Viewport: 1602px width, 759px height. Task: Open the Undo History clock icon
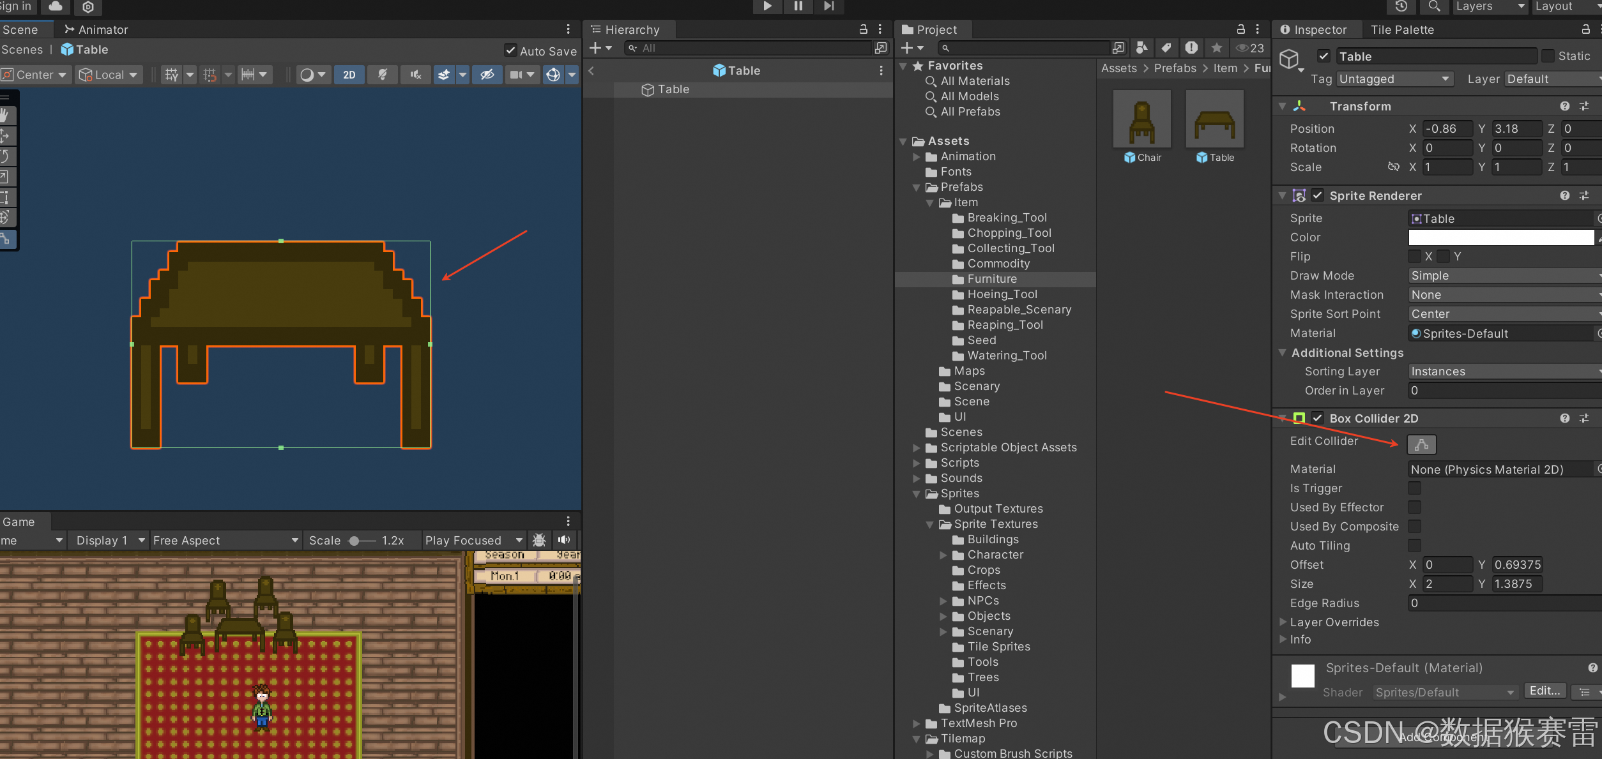click(x=1401, y=6)
